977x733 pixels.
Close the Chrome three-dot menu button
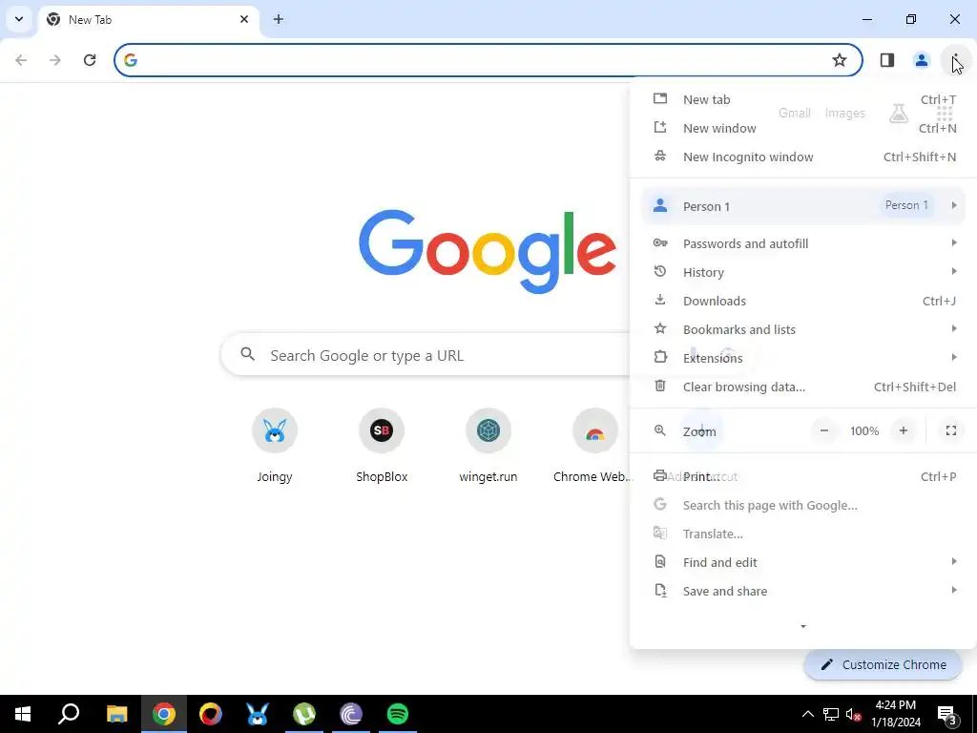pyautogui.click(x=954, y=60)
